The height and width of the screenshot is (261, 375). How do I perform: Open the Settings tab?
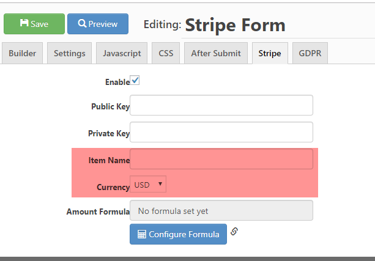[x=69, y=53]
